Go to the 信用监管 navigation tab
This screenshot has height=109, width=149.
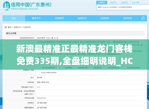click(59, 18)
